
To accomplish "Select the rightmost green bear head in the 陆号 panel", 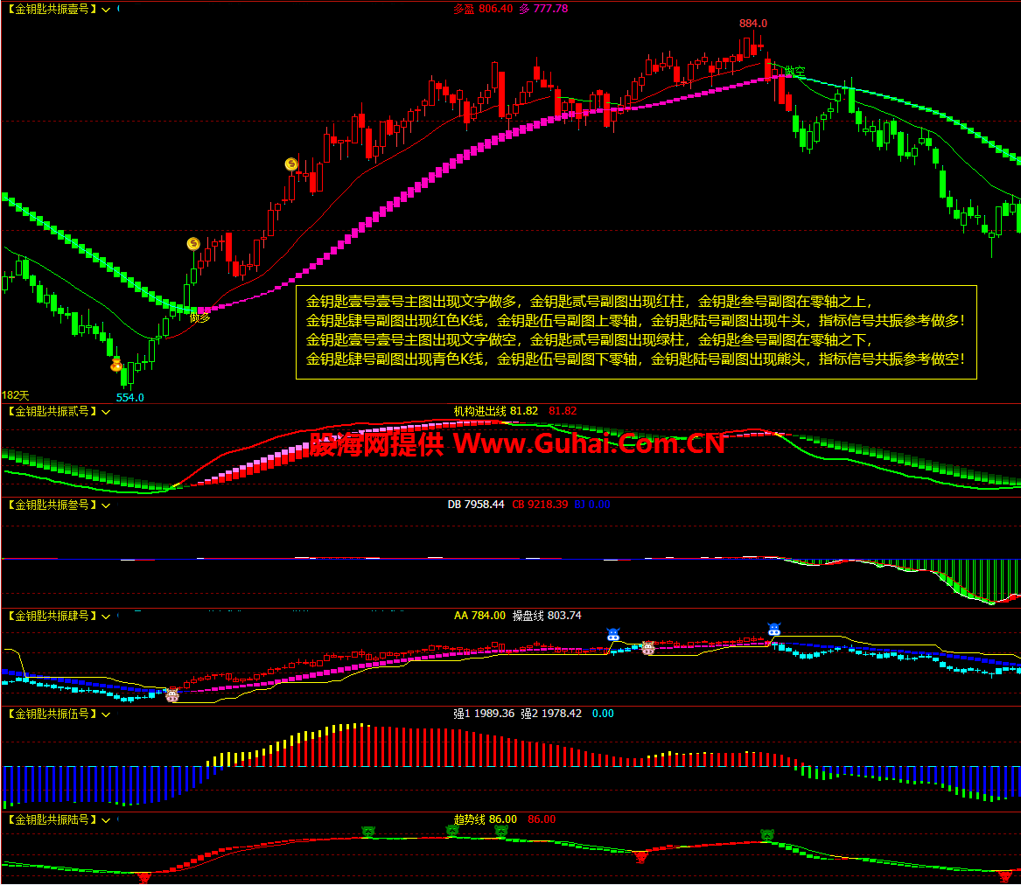I will 767,835.
